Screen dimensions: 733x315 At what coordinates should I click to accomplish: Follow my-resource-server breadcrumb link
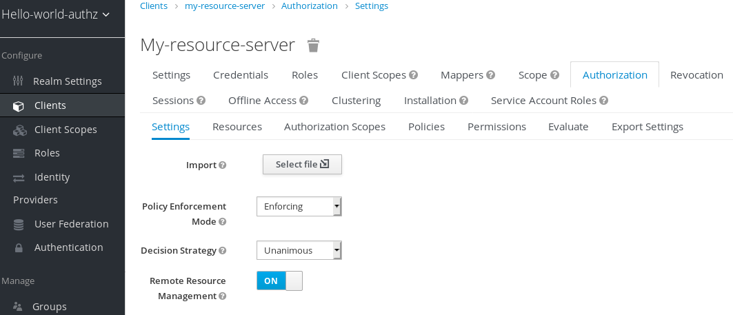click(x=225, y=6)
